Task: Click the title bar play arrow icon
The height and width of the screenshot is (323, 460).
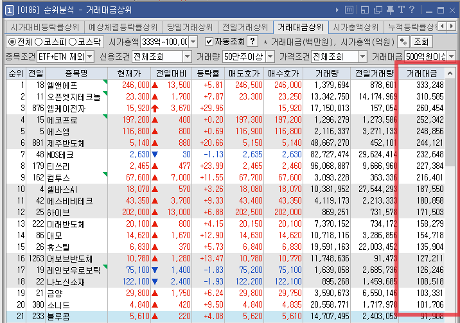Action: pos(337,10)
